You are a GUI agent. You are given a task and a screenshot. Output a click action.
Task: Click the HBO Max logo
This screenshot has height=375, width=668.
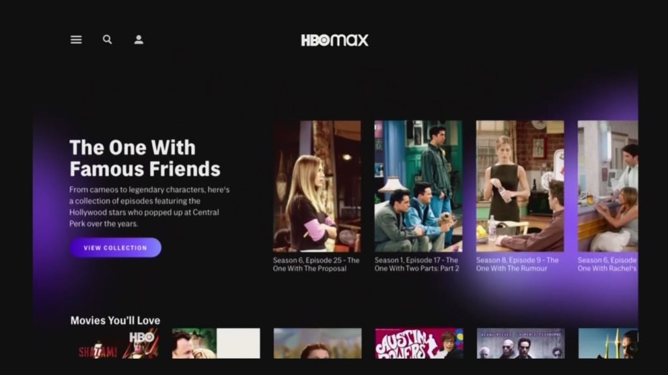pyautogui.click(x=335, y=40)
